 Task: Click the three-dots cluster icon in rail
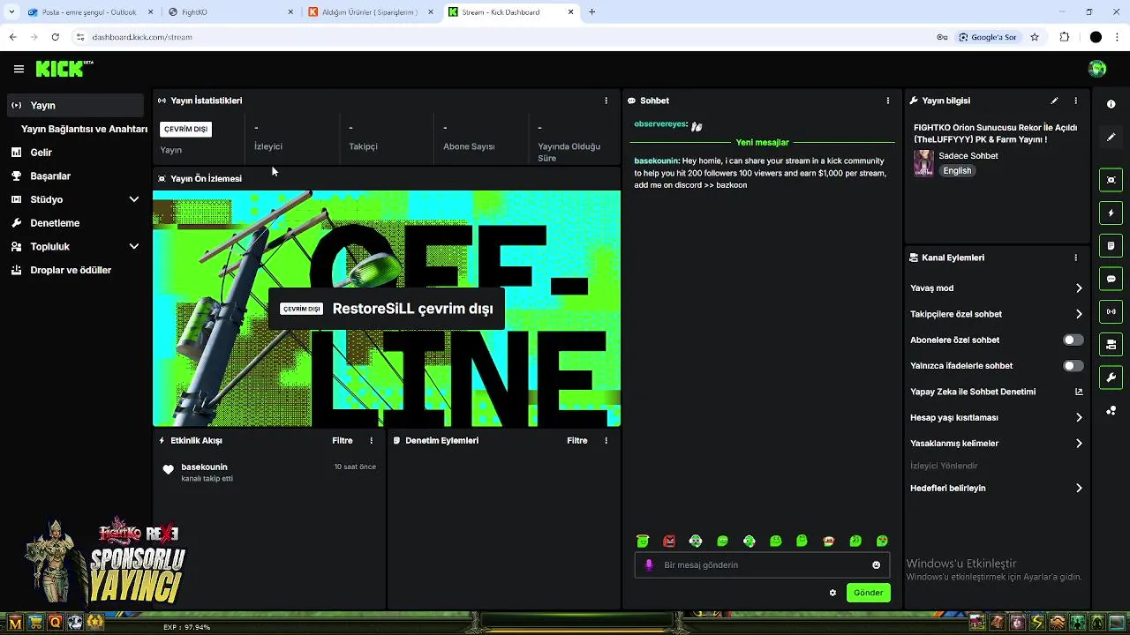pyautogui.click(x=1111, y=410)
